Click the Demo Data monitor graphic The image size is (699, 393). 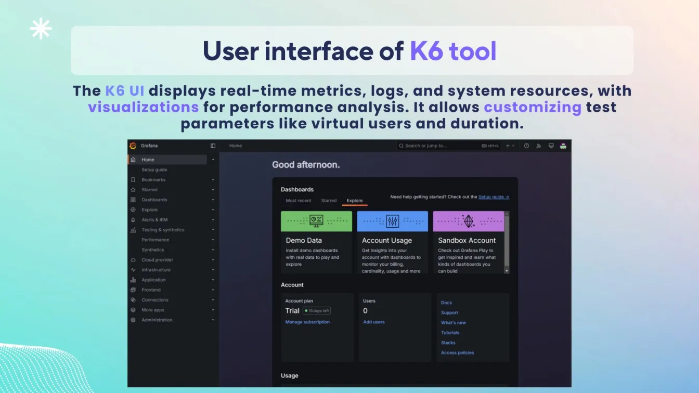[316, 221]
